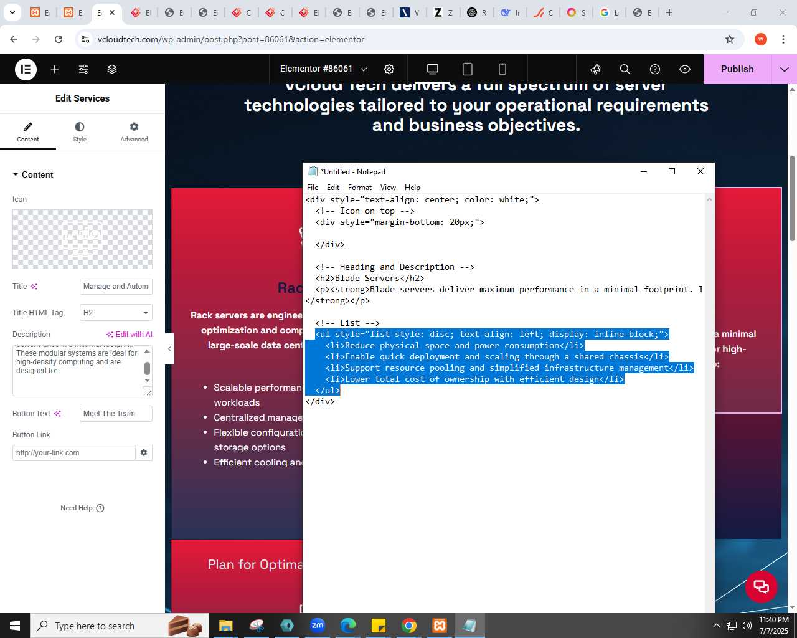This screenshot has height=638, width=797.
Task: Click the taskbar search box
Action: 118,626
